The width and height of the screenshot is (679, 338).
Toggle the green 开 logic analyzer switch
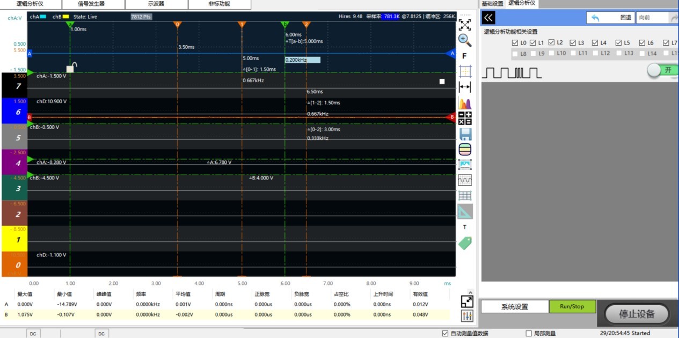(662, 70)
